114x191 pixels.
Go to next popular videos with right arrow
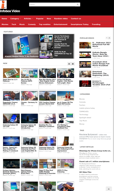pos(109,38)
